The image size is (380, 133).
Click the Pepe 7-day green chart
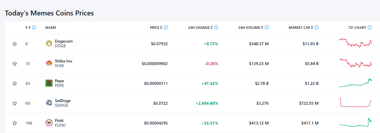[355, 83]
